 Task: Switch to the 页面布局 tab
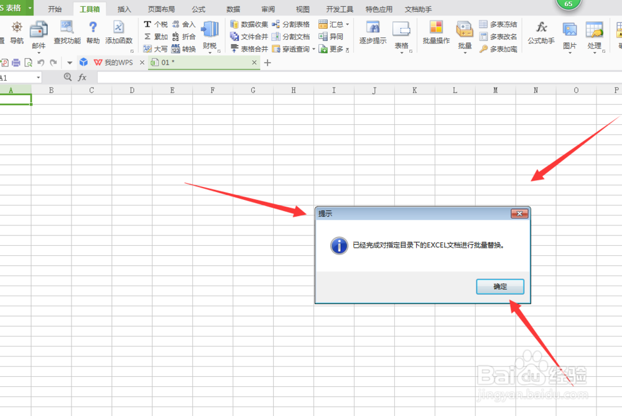(161, 9)
